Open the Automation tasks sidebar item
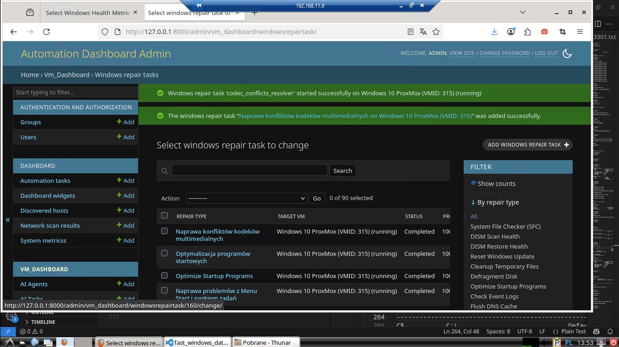 click(x=45, y=181)
